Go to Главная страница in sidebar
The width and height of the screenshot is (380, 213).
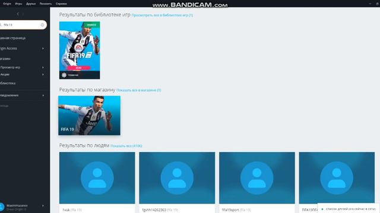coord(12,38)
